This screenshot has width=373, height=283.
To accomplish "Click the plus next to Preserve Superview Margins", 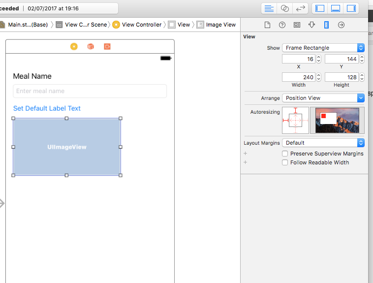I will tap(245, 154).
